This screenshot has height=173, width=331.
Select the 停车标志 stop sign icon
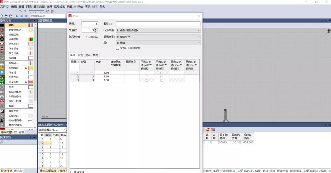pos(2,48)
